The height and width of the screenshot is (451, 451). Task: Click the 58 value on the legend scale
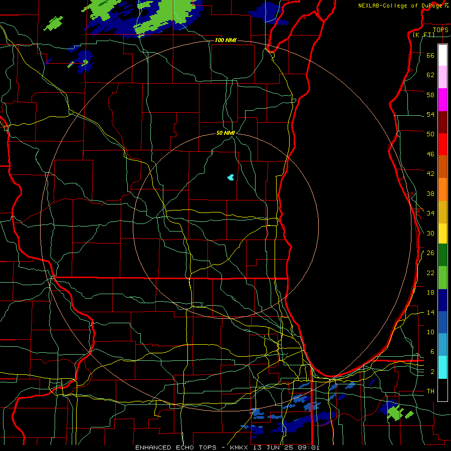click(430, 95)
